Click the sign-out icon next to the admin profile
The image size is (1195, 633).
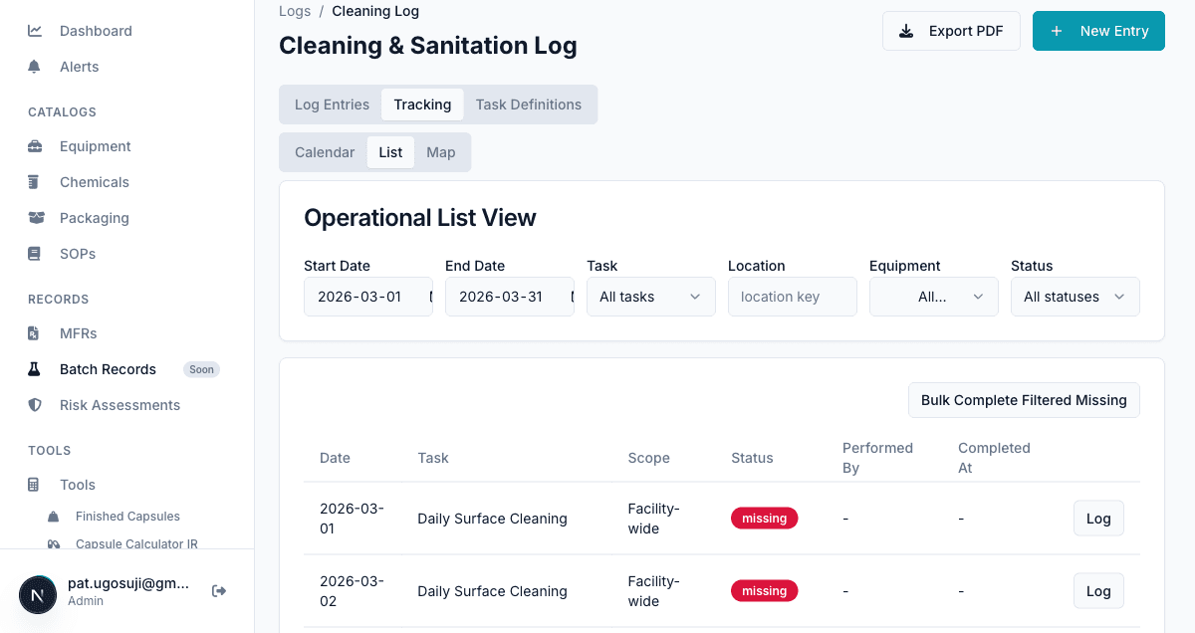pos(218,589)
